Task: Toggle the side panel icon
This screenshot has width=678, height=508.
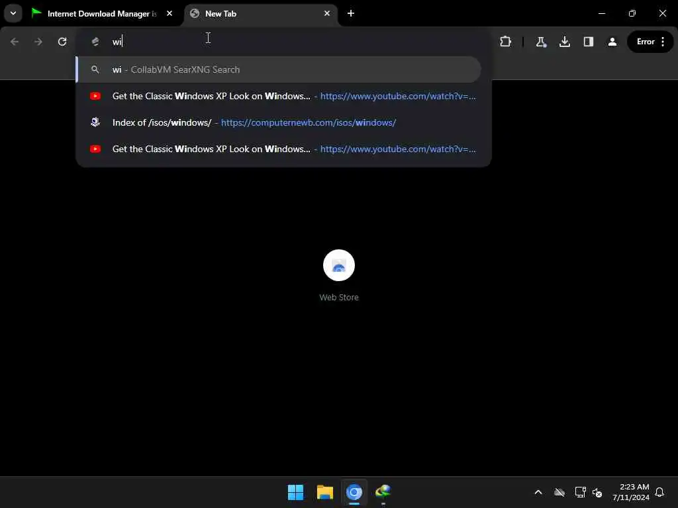Action: (588, 42)
